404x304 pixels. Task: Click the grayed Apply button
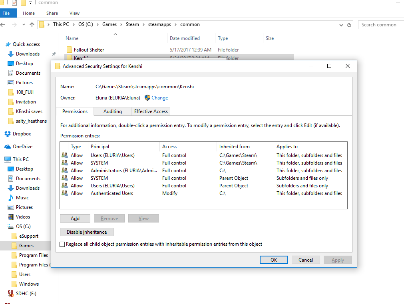pyautogui.click(x=338, y=260)
